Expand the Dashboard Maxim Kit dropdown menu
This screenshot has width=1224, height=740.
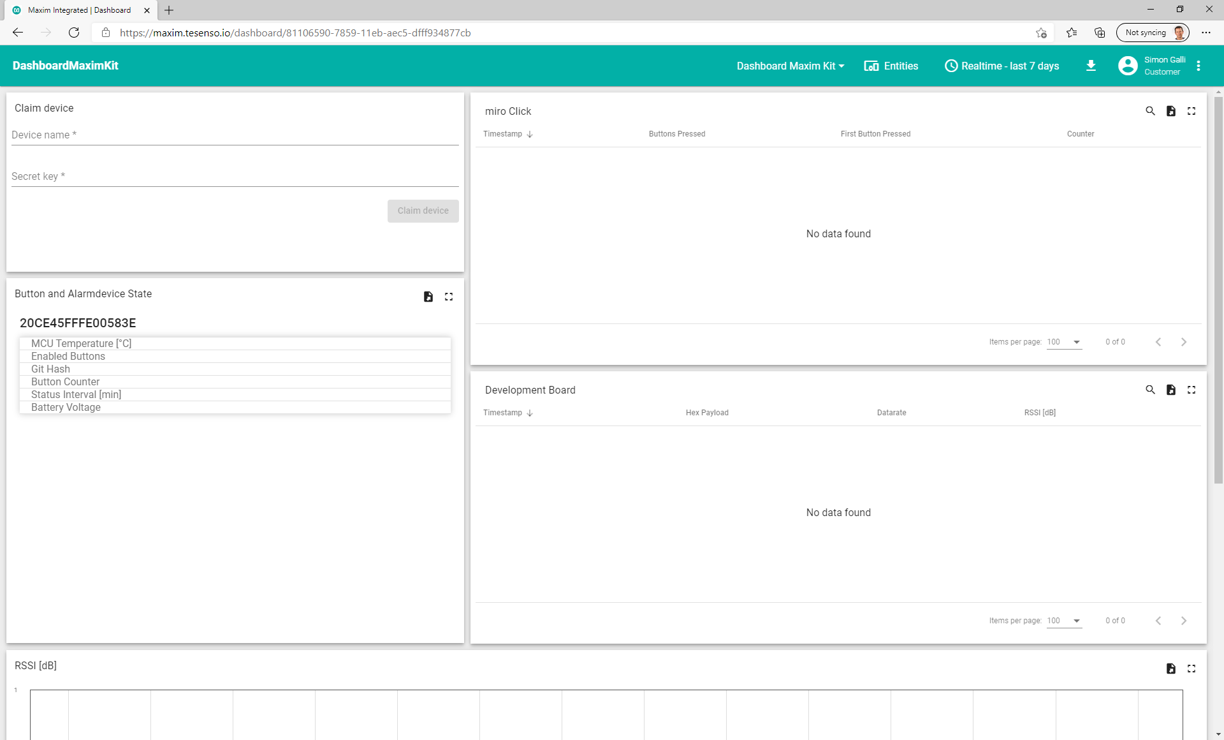pos(789,66)
